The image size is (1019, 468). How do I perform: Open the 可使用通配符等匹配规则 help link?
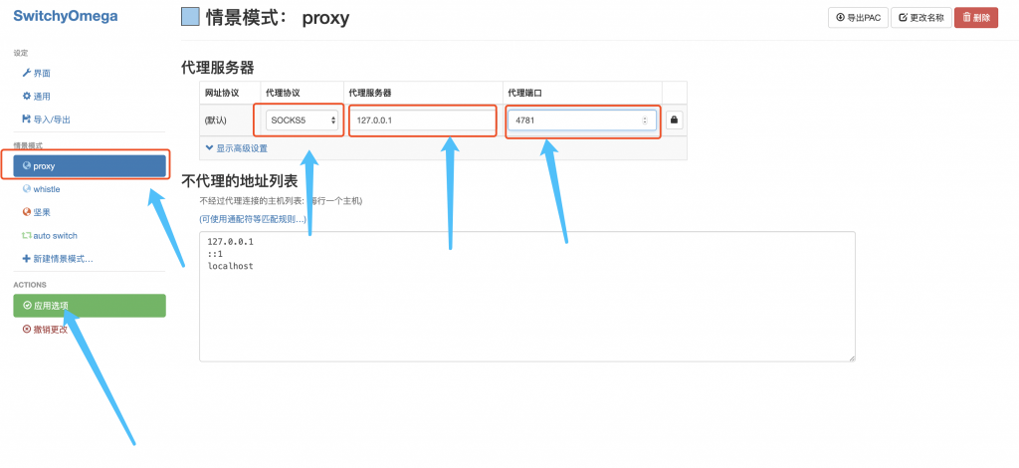coord(253,219)
